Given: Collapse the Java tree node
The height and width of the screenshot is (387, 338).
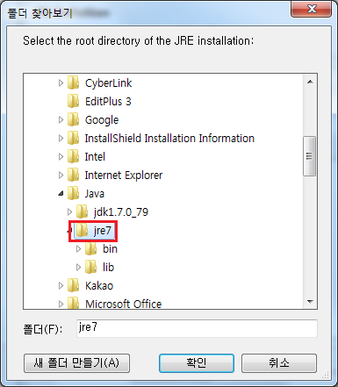Looking at the screenshot, I should coord(61,194).
